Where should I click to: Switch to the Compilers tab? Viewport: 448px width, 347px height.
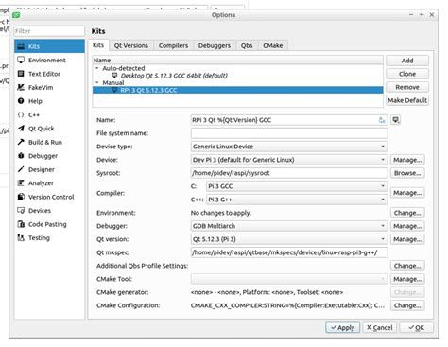coord(173,45)
